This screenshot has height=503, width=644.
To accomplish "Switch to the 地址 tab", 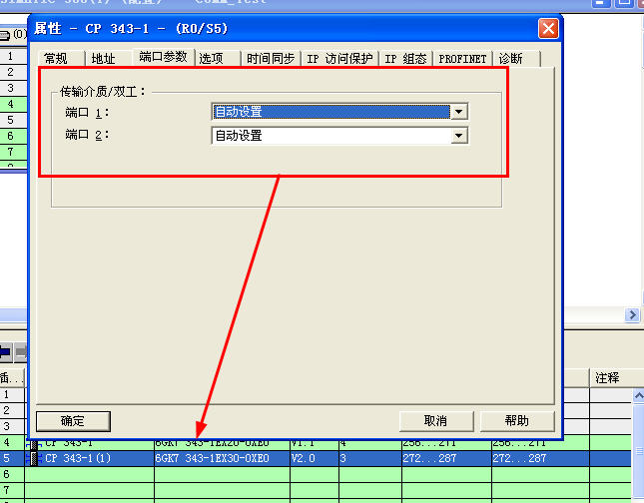I will click(103, 59).
